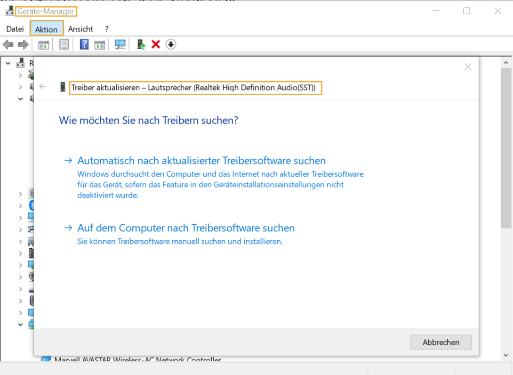Image resolution: width=513 pixels, height=375 pixels.
Task: Collapse the expanded device category near the bottom
Action: 20,324
